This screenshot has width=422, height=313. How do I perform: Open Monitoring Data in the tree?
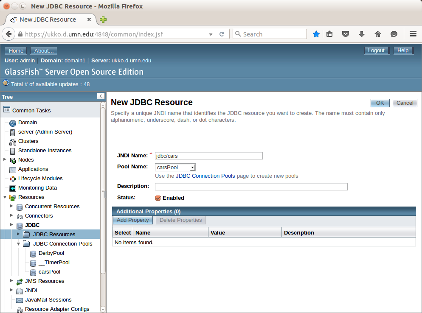[12, 187]
